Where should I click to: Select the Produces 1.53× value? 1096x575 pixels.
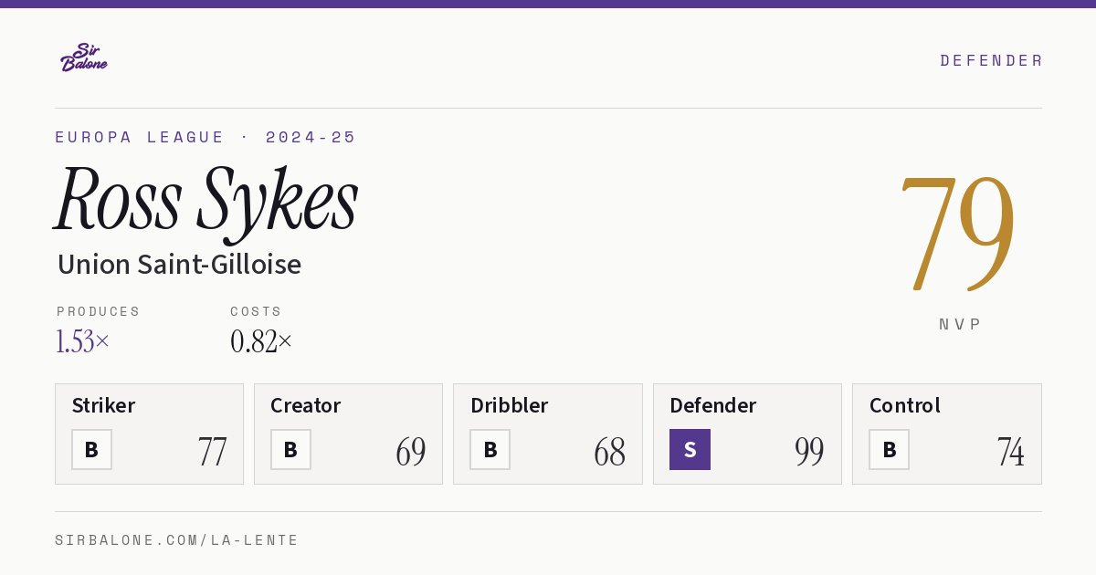(x=82, y=341)
